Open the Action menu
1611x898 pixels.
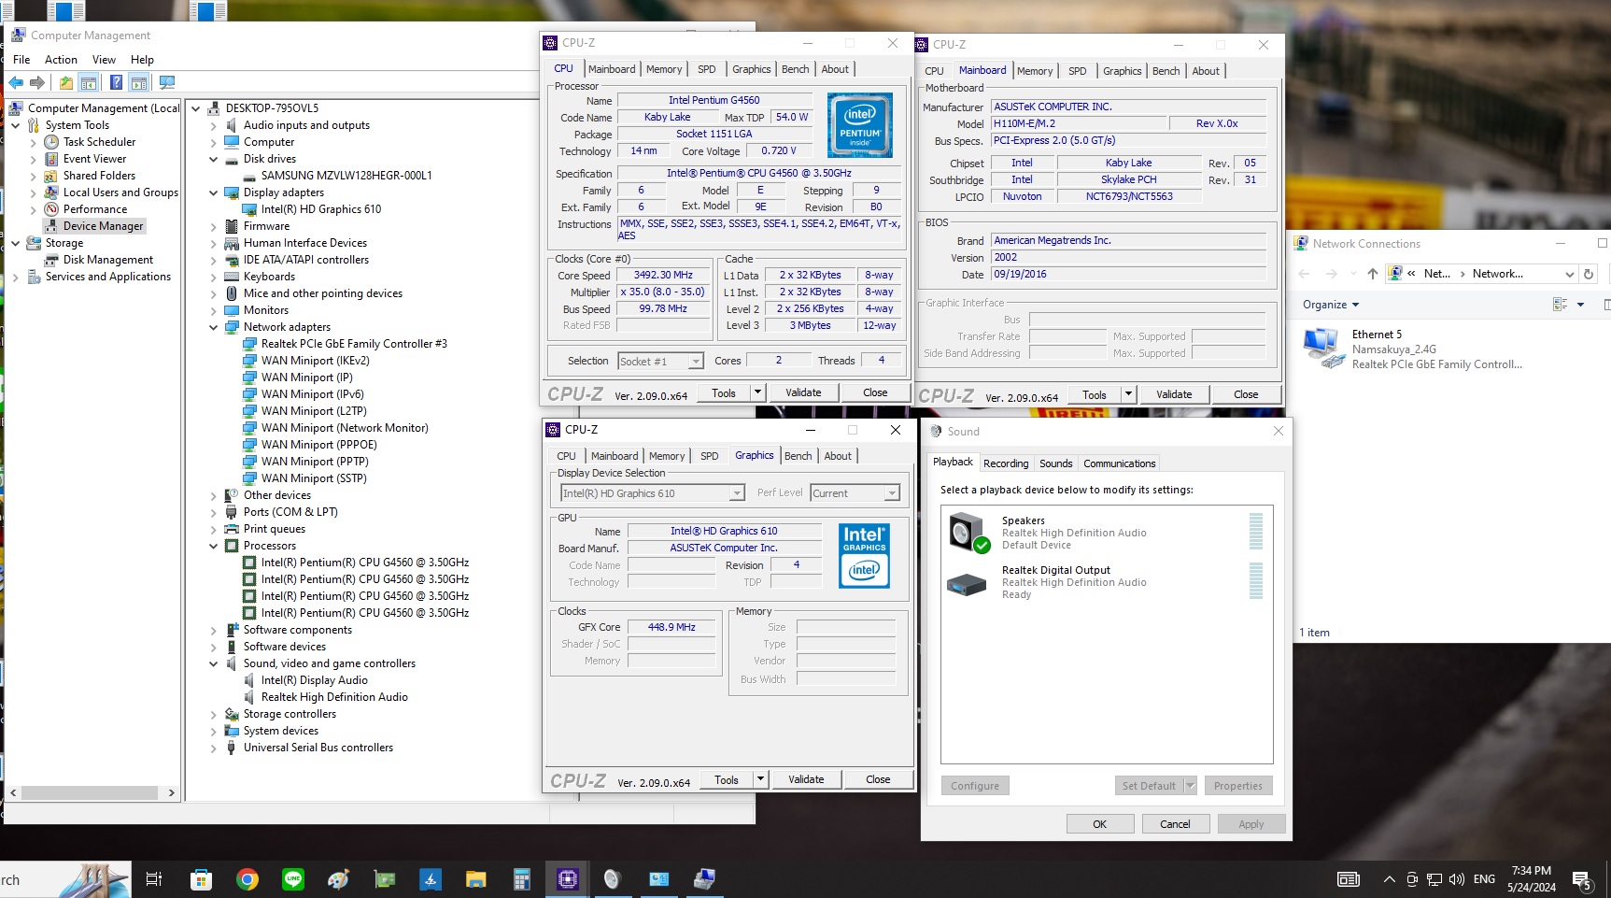[x=61, y=59]
